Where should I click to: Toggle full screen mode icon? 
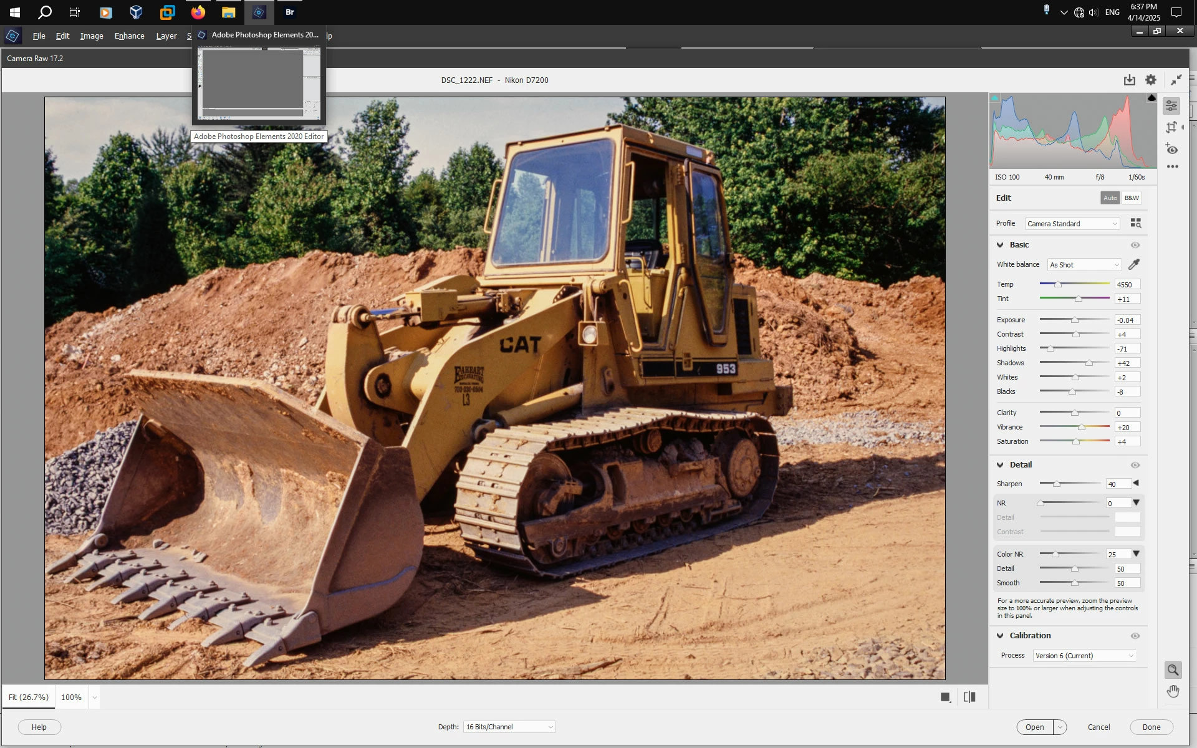point(1176,80)
